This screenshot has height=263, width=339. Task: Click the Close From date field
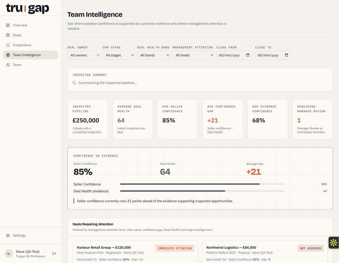pos(234,55)
